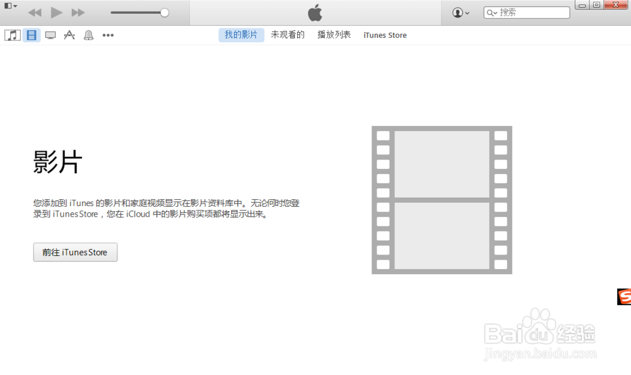Minimize the iTunes window

click(x=582, y=5)
